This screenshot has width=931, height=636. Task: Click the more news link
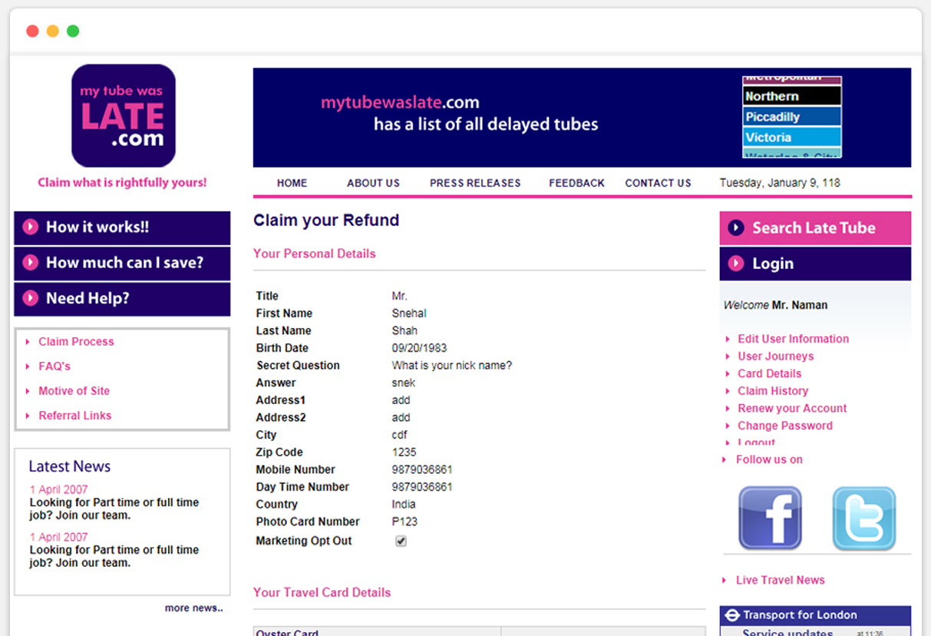[x=193, y=608]
